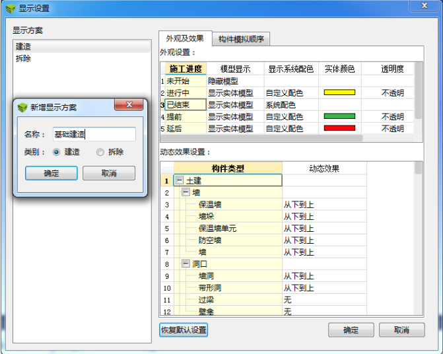Click the 名称 input field

94,134
